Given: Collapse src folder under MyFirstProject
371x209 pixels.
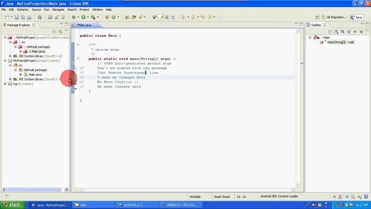Looking at the screenshot, I should (x=10, y=42).
